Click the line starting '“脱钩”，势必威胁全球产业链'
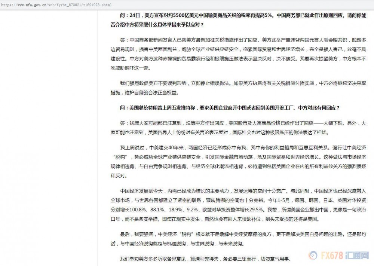 click(239, 157)
